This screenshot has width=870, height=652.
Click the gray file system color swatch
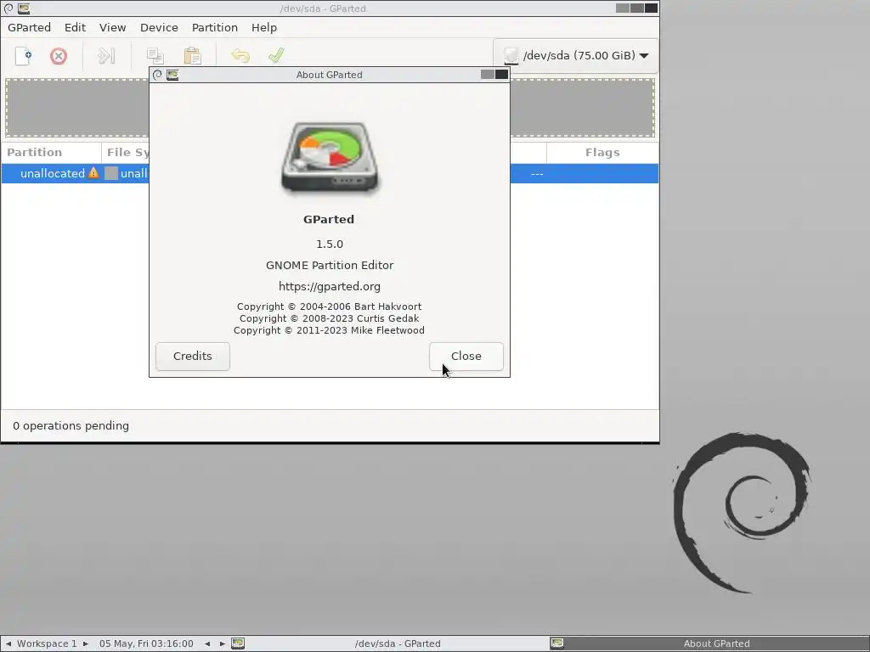coord(111,173)
